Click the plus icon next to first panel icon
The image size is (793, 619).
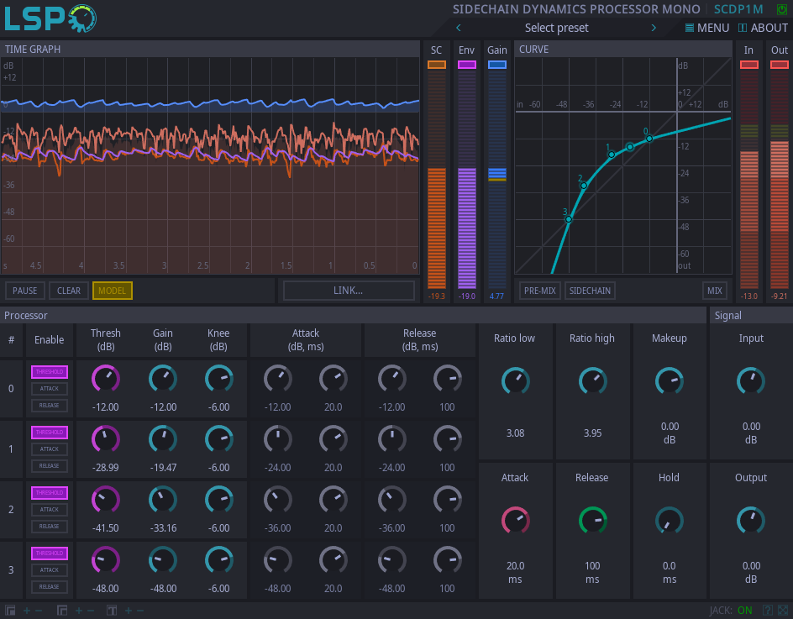coord(26,611)
